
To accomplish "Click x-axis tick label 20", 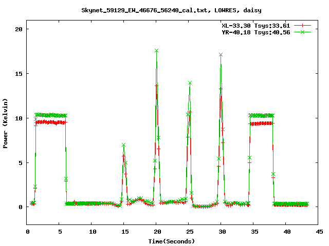I will [157, 232].
